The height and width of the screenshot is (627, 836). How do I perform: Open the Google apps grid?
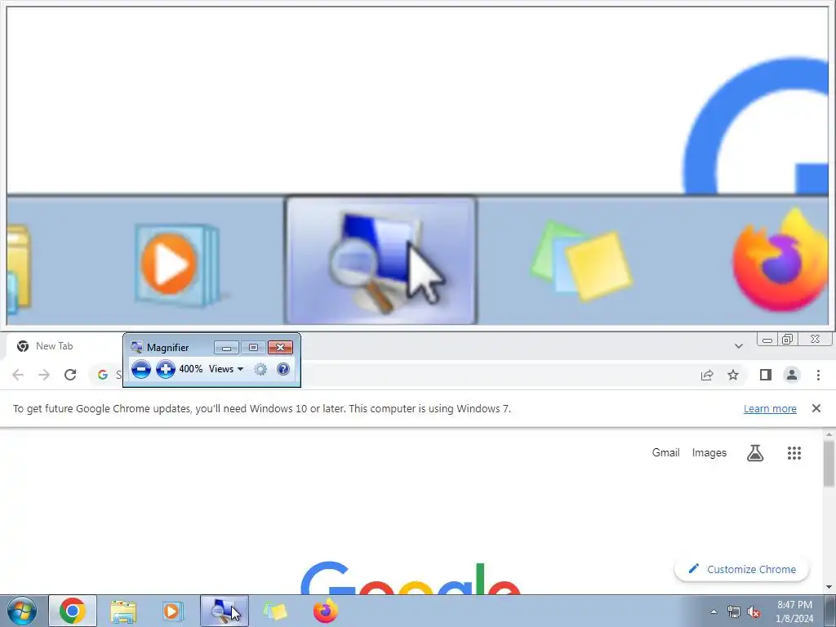[794, 453]
